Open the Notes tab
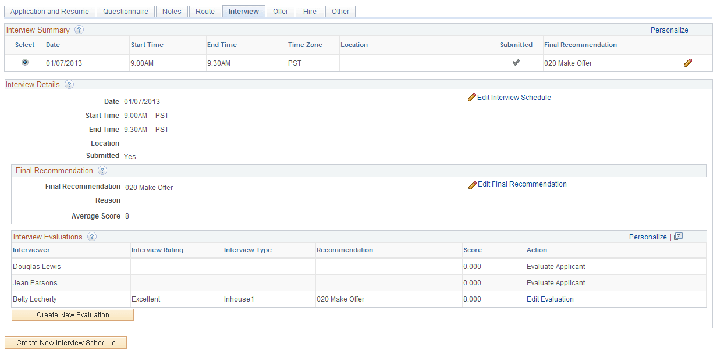This screenshot has width=717, height=351. [172, 11]
